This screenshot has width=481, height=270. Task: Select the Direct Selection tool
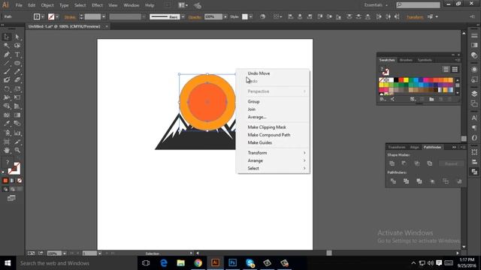17,37
